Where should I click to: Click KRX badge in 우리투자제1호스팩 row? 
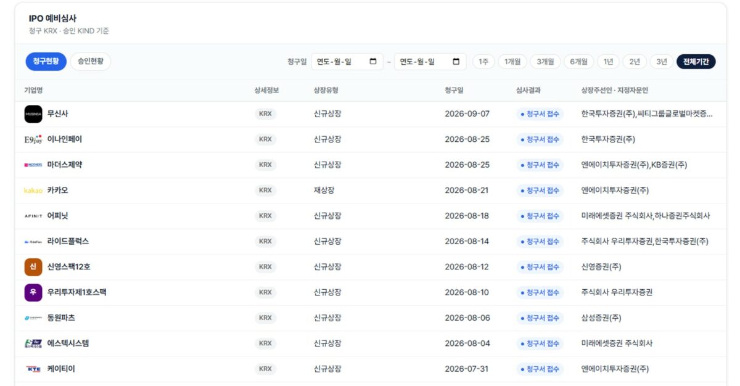click(x=265, y=292)
